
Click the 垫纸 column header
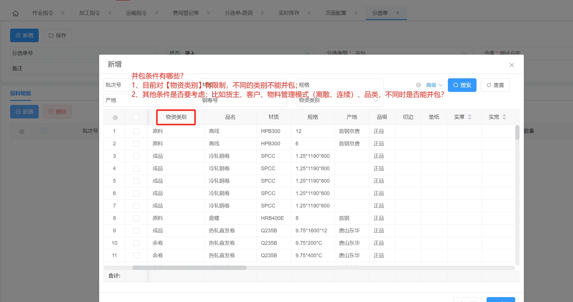point(434,117)
